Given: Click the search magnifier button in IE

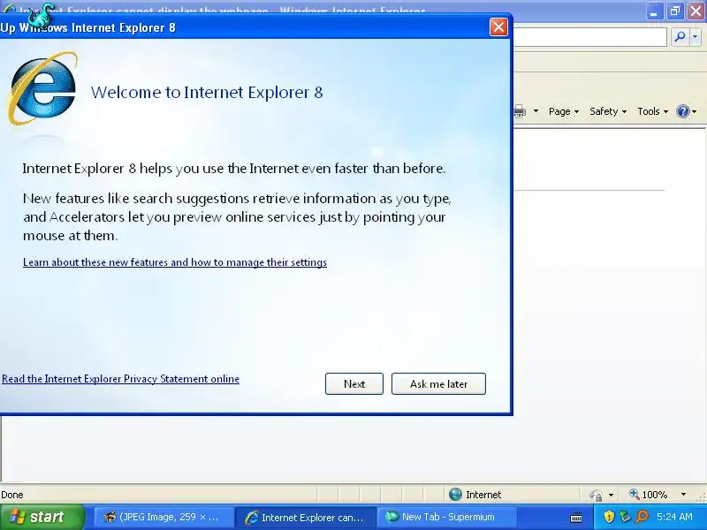Looking at the screenshot, I should [x=680, y=36].
